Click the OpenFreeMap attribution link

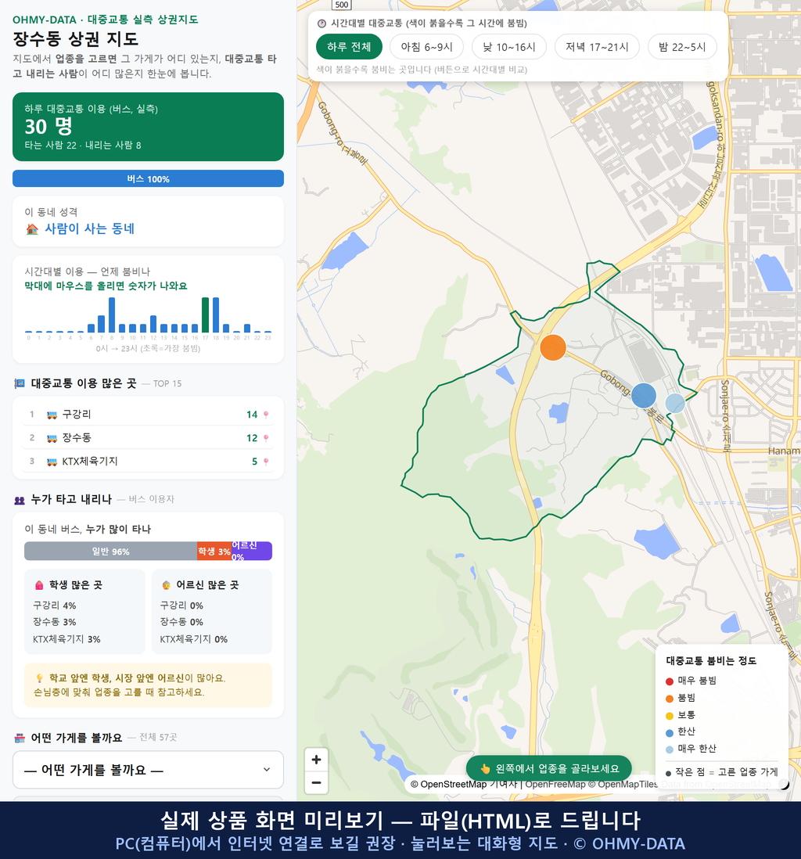(x=555, y=785)
